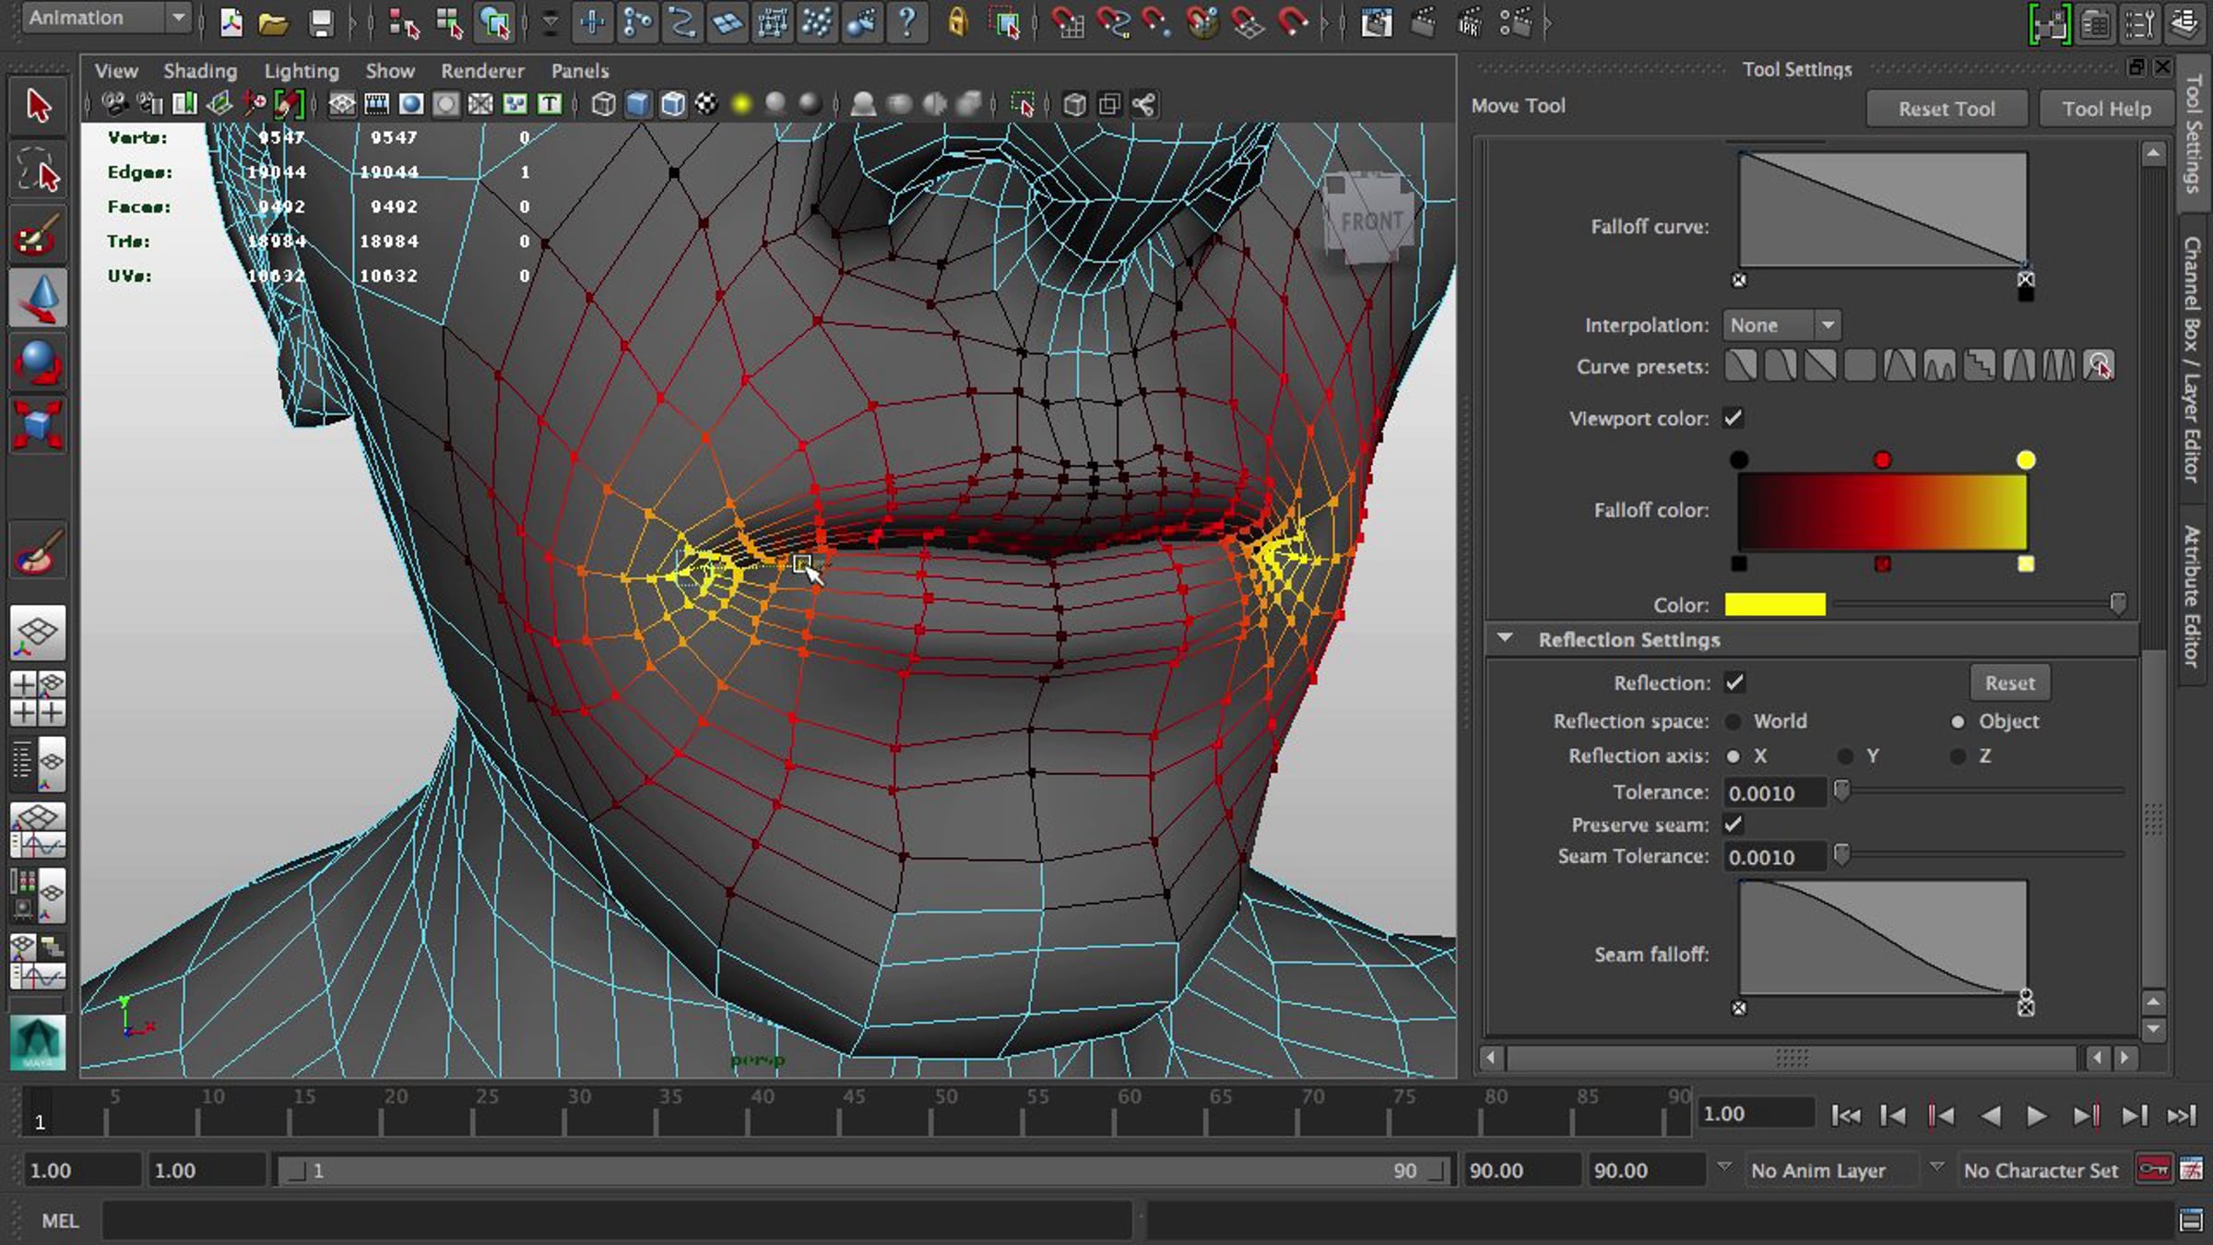Open the Renderer panel menu
Viewport: 2213px width, 1245px height.
(x=482, y=70)
